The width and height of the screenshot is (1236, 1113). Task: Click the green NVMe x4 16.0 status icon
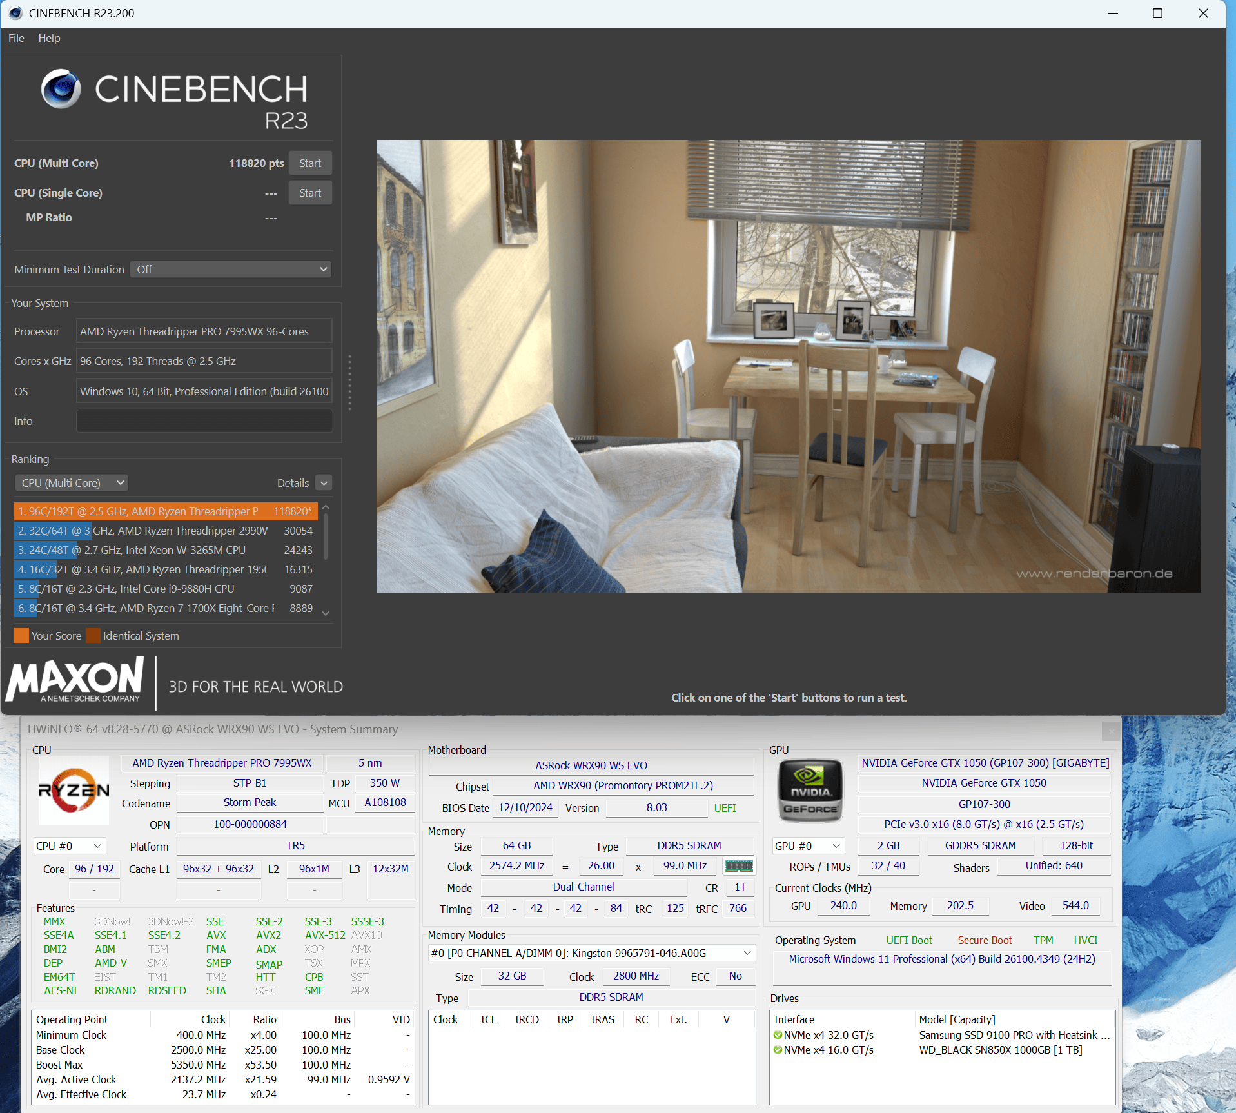pyautogui.click(x=778, y=1050)
